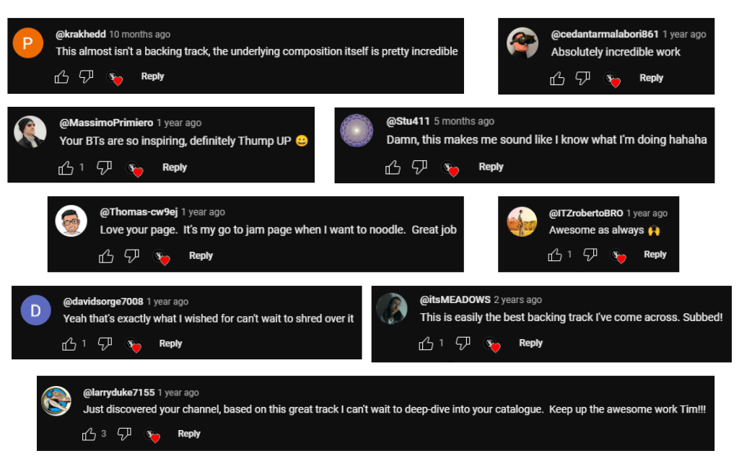
Task: Open @cedantarmalabori861's channel via username
Action: coord(605,35)
